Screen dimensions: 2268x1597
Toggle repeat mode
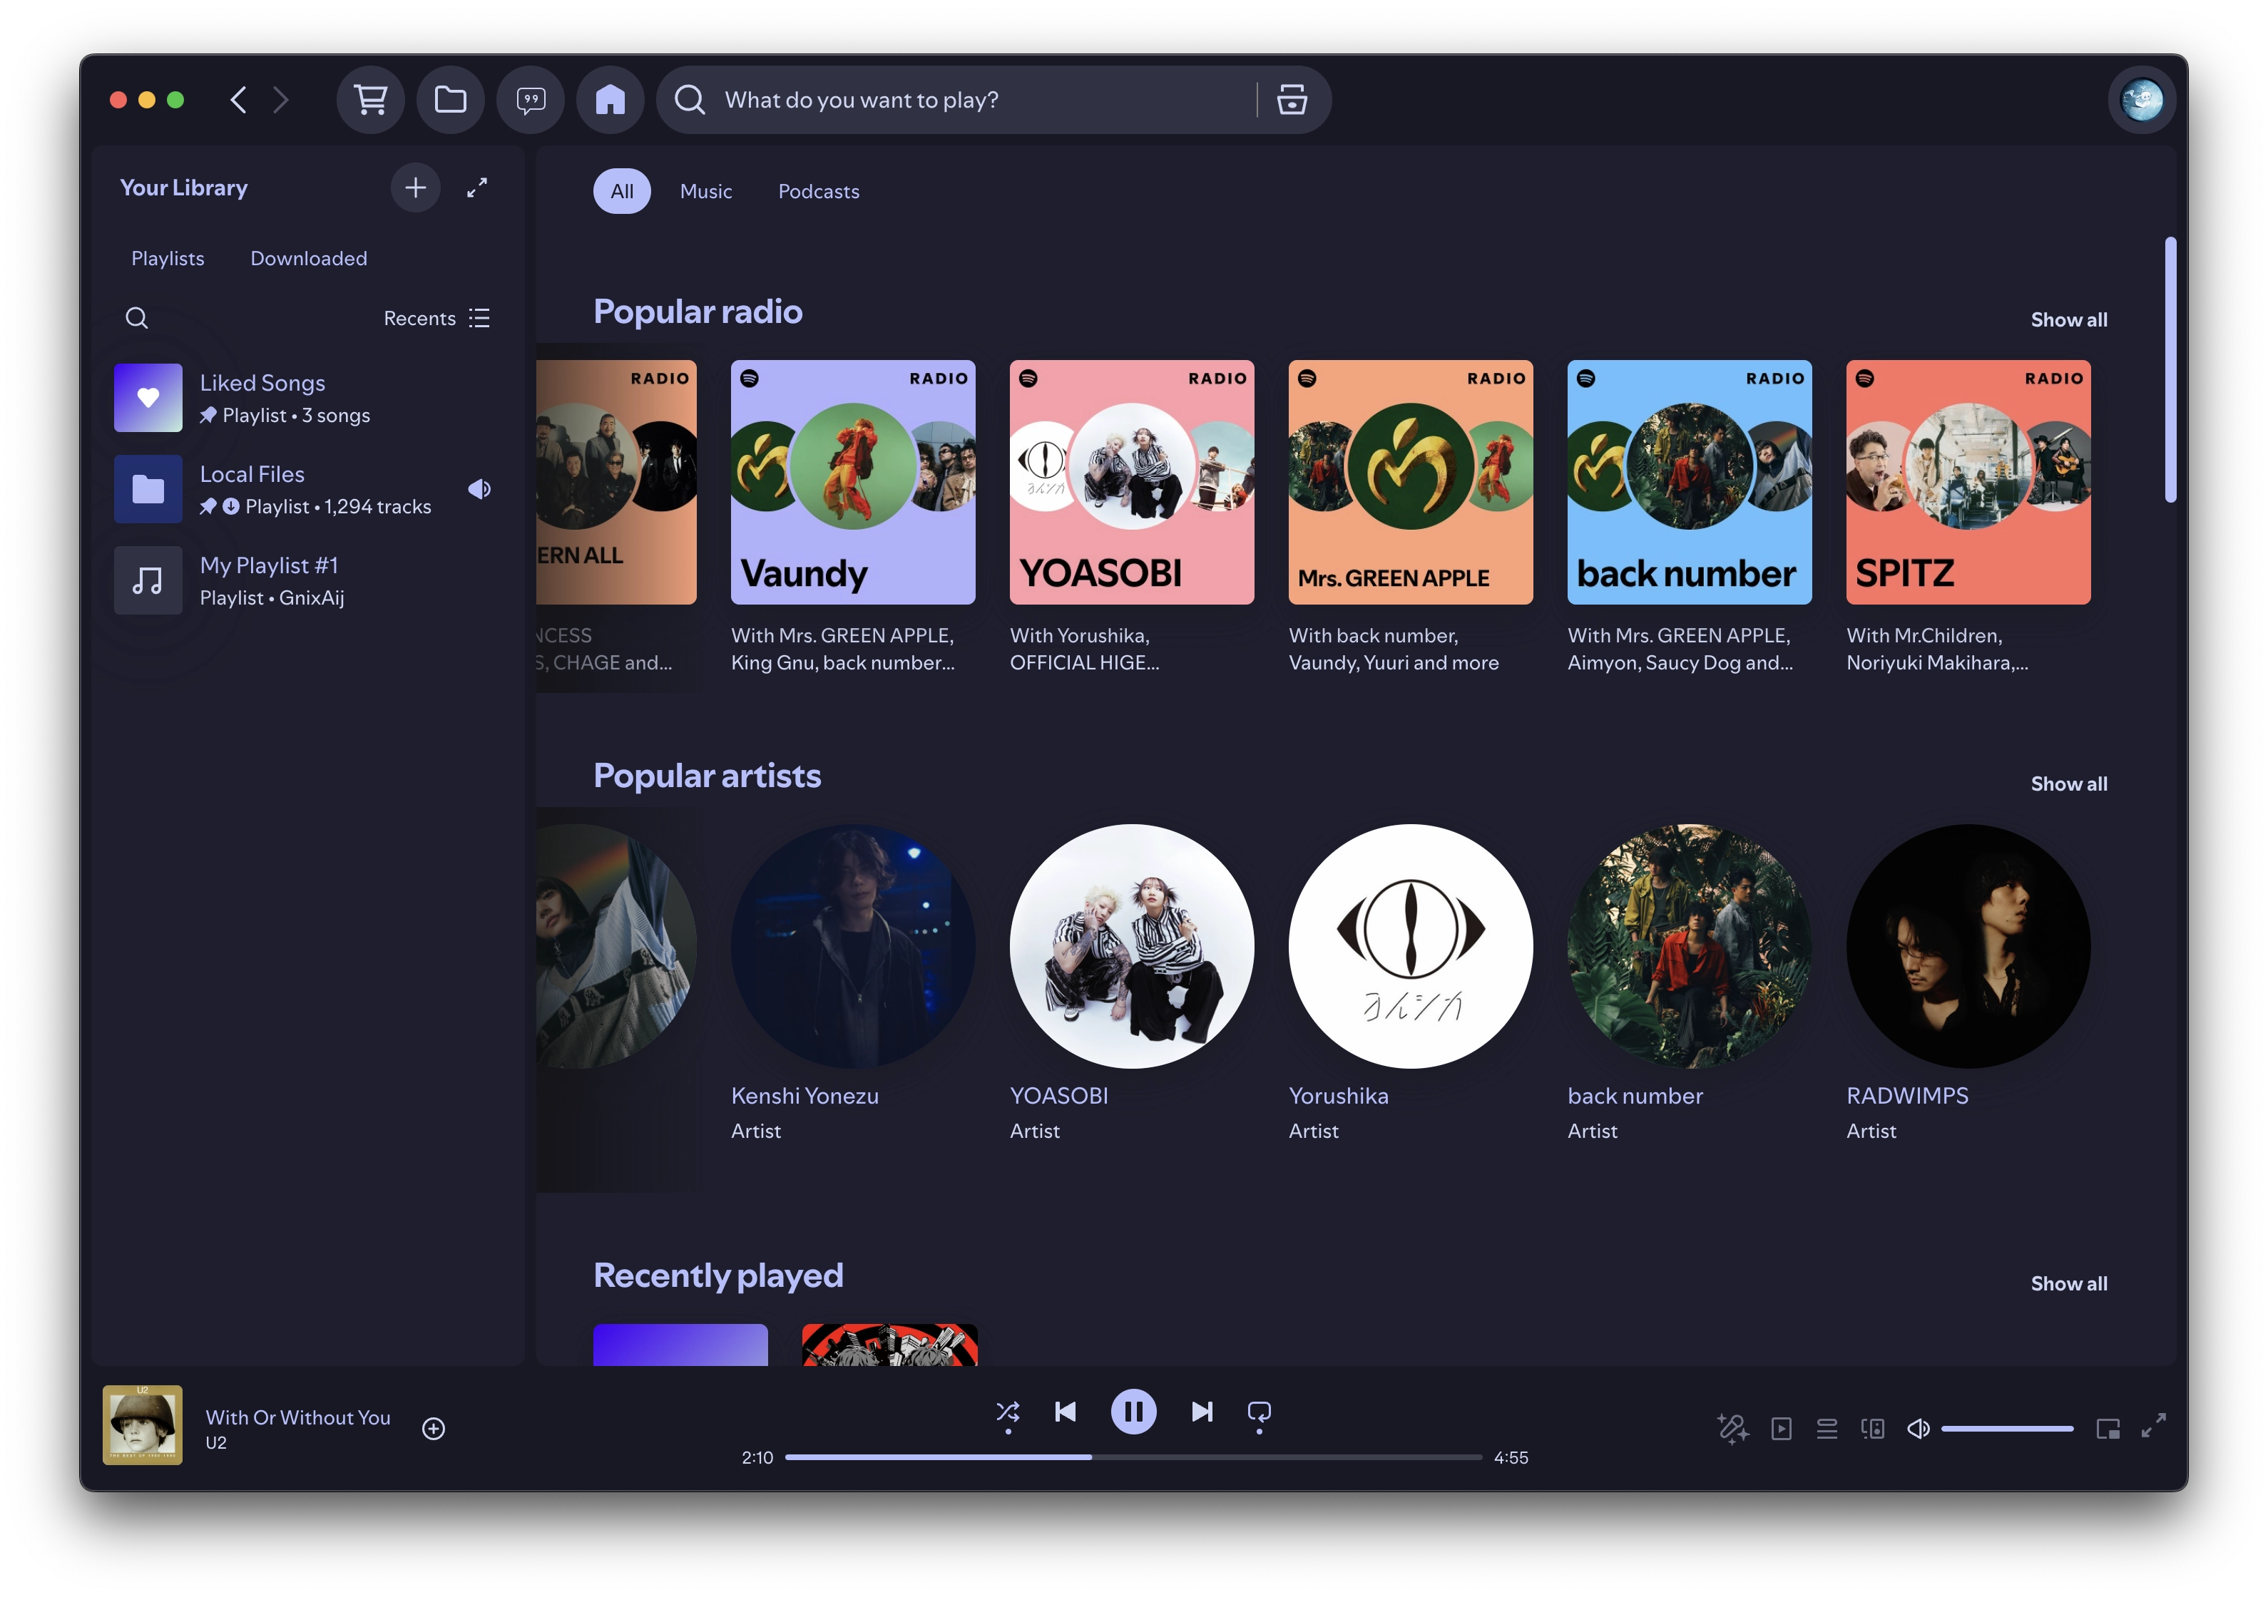(x=1260, y=1412)
